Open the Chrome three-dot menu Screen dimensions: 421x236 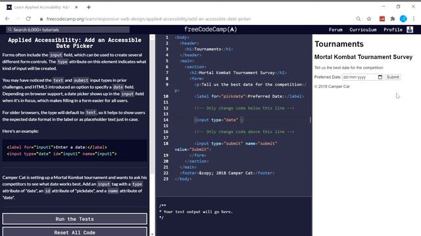[414, 19]
